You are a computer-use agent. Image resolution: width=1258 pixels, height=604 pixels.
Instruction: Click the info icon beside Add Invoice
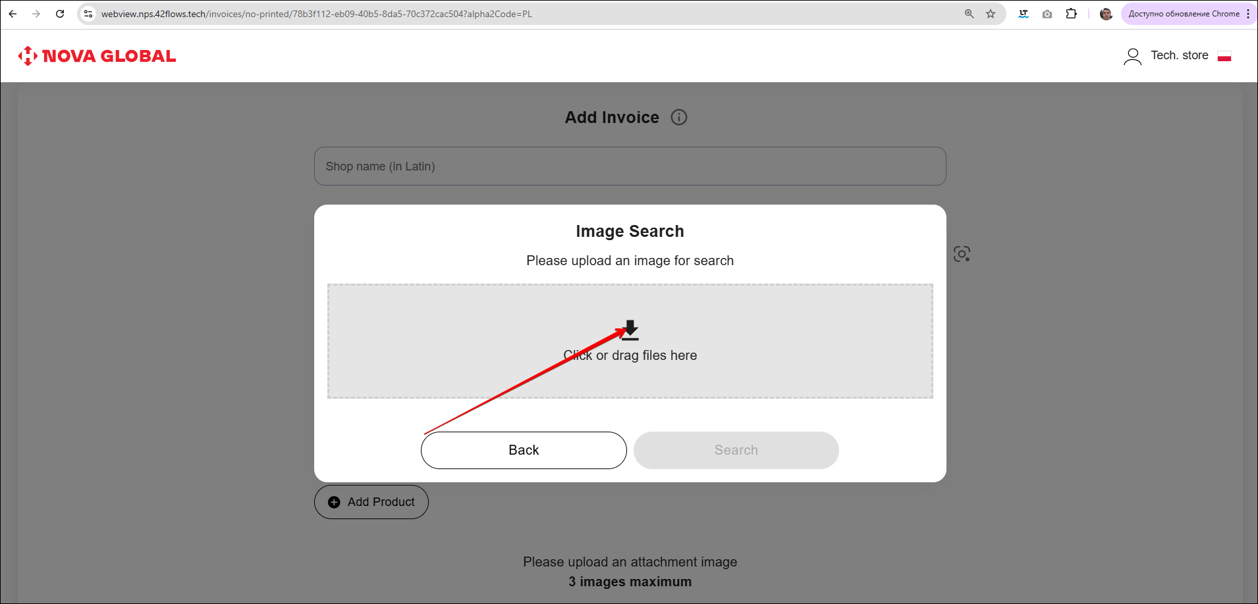pos(678,117)
